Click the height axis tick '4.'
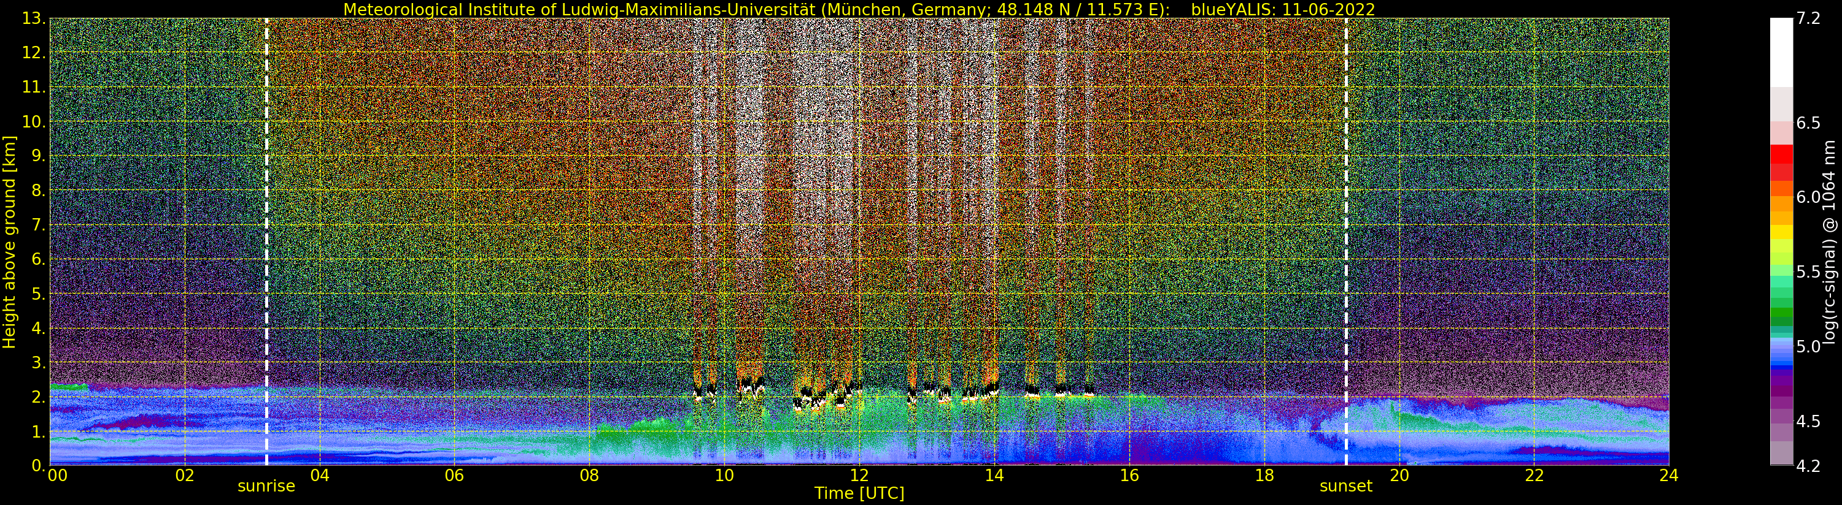The height and width of the screenshot is (505, 1842). click(x=39, y=328)
